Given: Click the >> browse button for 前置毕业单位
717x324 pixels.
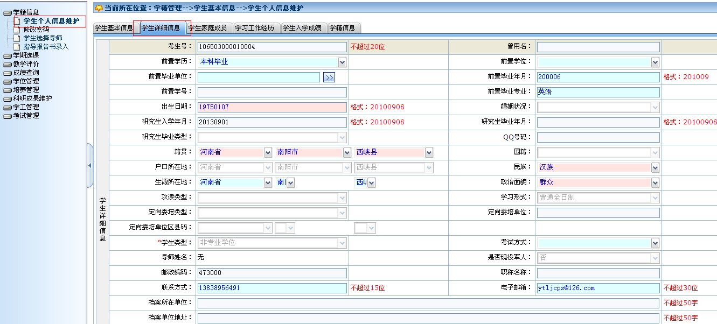Looking at the screenshot, I should click(329, 78).
